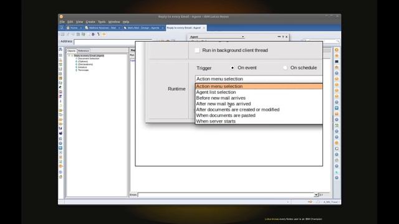
Task: Click the Action menu selection combo box
Action: (x=259, y=79)
